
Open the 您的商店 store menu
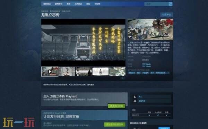(x=47, y=4)
